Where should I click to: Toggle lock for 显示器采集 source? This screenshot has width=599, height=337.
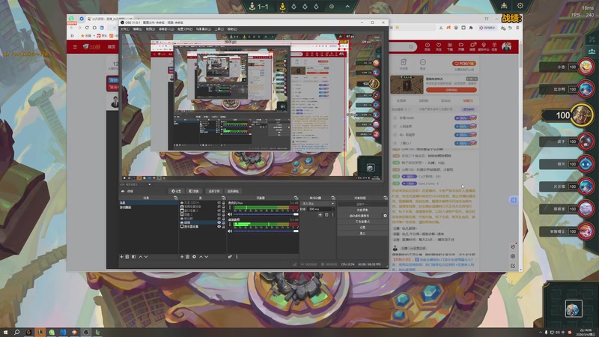pyautogui.click(x=223, y=227)
